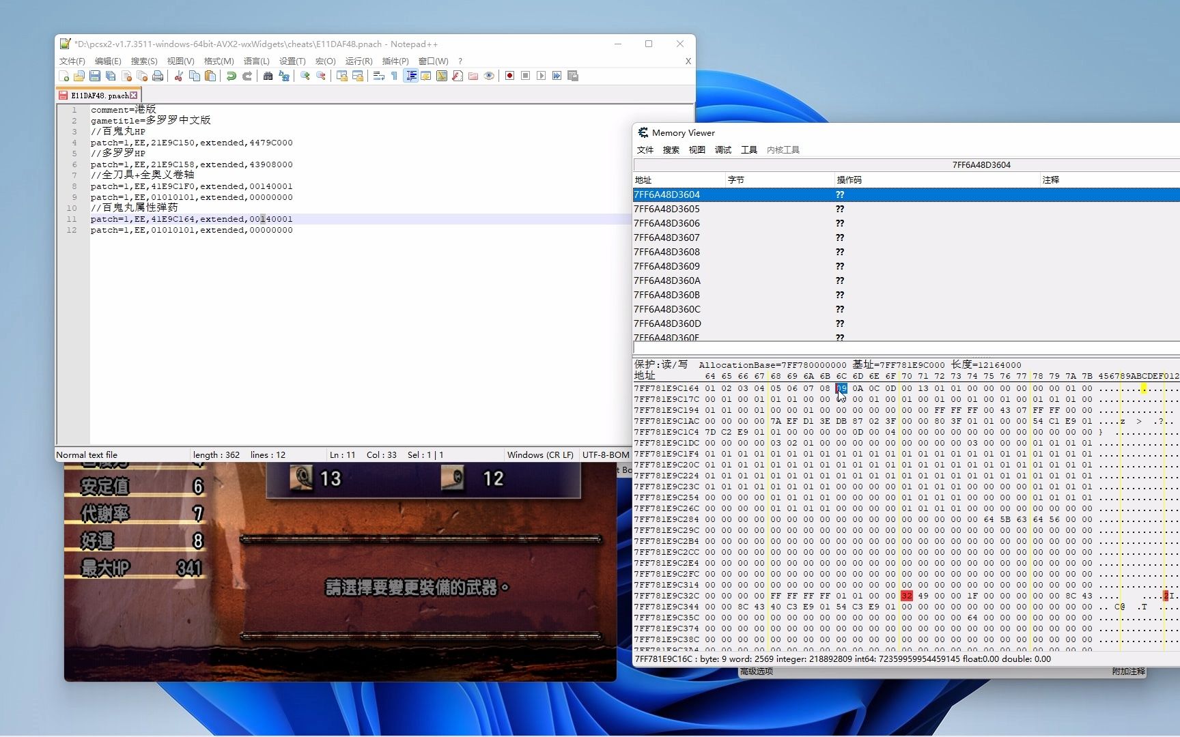Screen dimensions: 1180x737
Task: Toggle word wrap in Notepad++
Action: pyautogui.click(x=378, y=76)
